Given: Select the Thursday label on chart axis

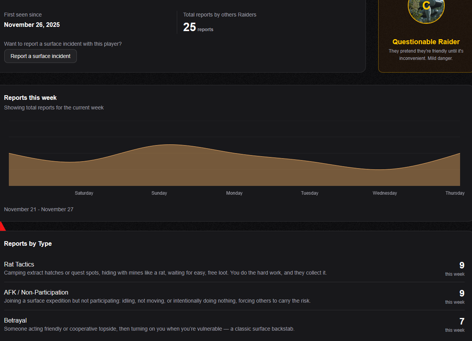Looking at the screenshot, I should click(455, 193).
